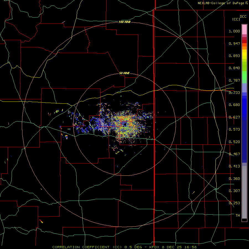Click the bright green legend color band
Image resolution: width=249 pixels, height=249 pixels.
click(244, 76)
